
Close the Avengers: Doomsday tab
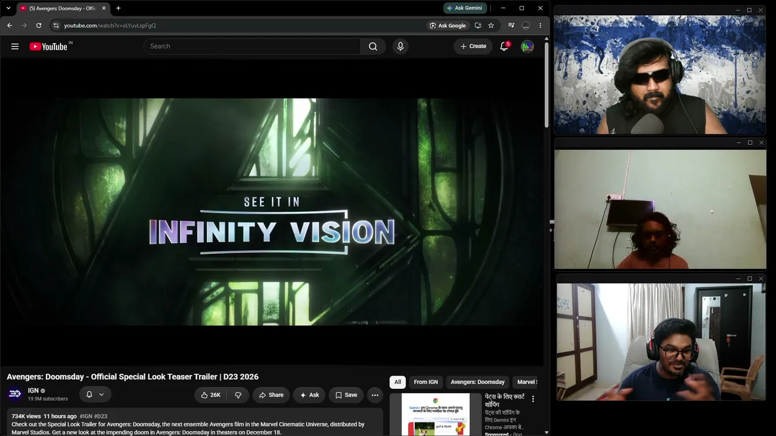point(104,8)
